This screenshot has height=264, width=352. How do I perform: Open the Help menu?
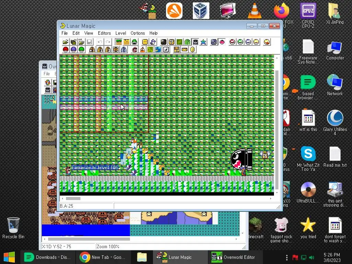coord(154,33)
